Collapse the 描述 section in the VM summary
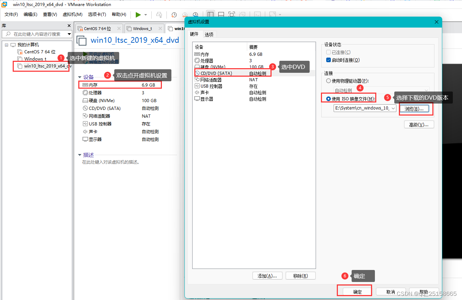Screen dimensions: 462x300 79,155
